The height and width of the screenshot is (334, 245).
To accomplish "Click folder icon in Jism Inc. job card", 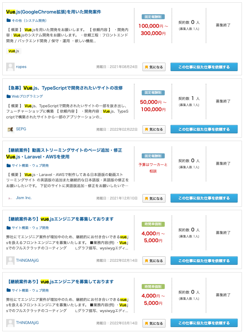I will (x=8, y=165).
